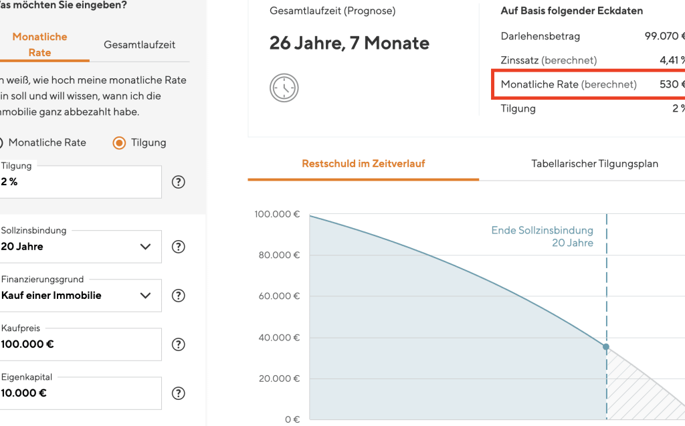This screenshot has width=685, height=426.
Task: Click the Eigenkapital 10.000 € input field
Action: click(80, 393)
